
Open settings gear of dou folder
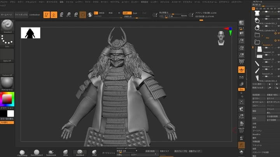pos(276,33)
